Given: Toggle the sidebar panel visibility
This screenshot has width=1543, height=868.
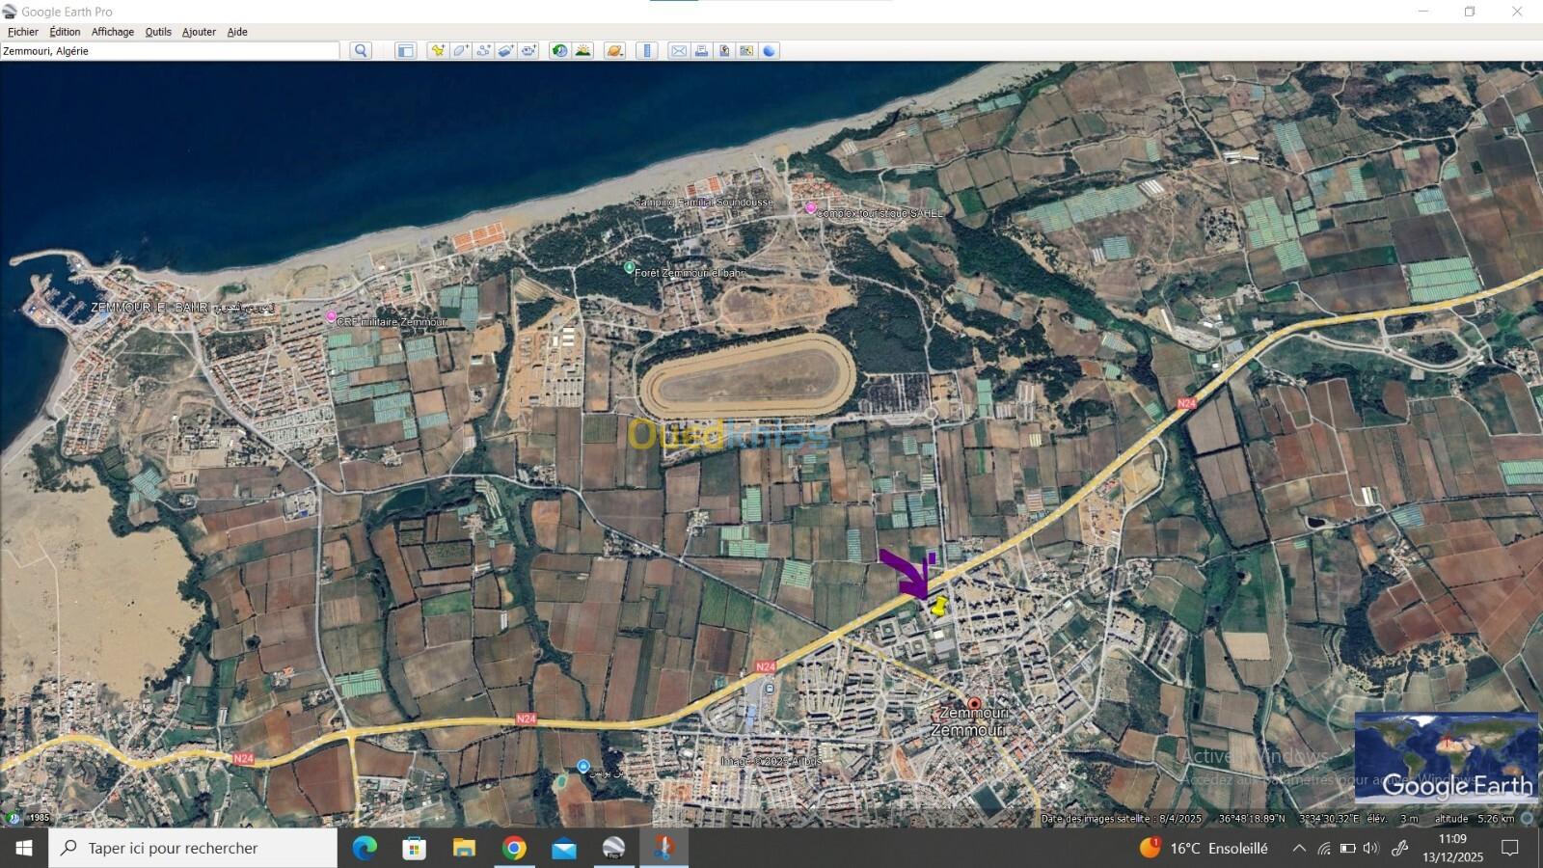Looking at the screenshot, I should point(405,51).
